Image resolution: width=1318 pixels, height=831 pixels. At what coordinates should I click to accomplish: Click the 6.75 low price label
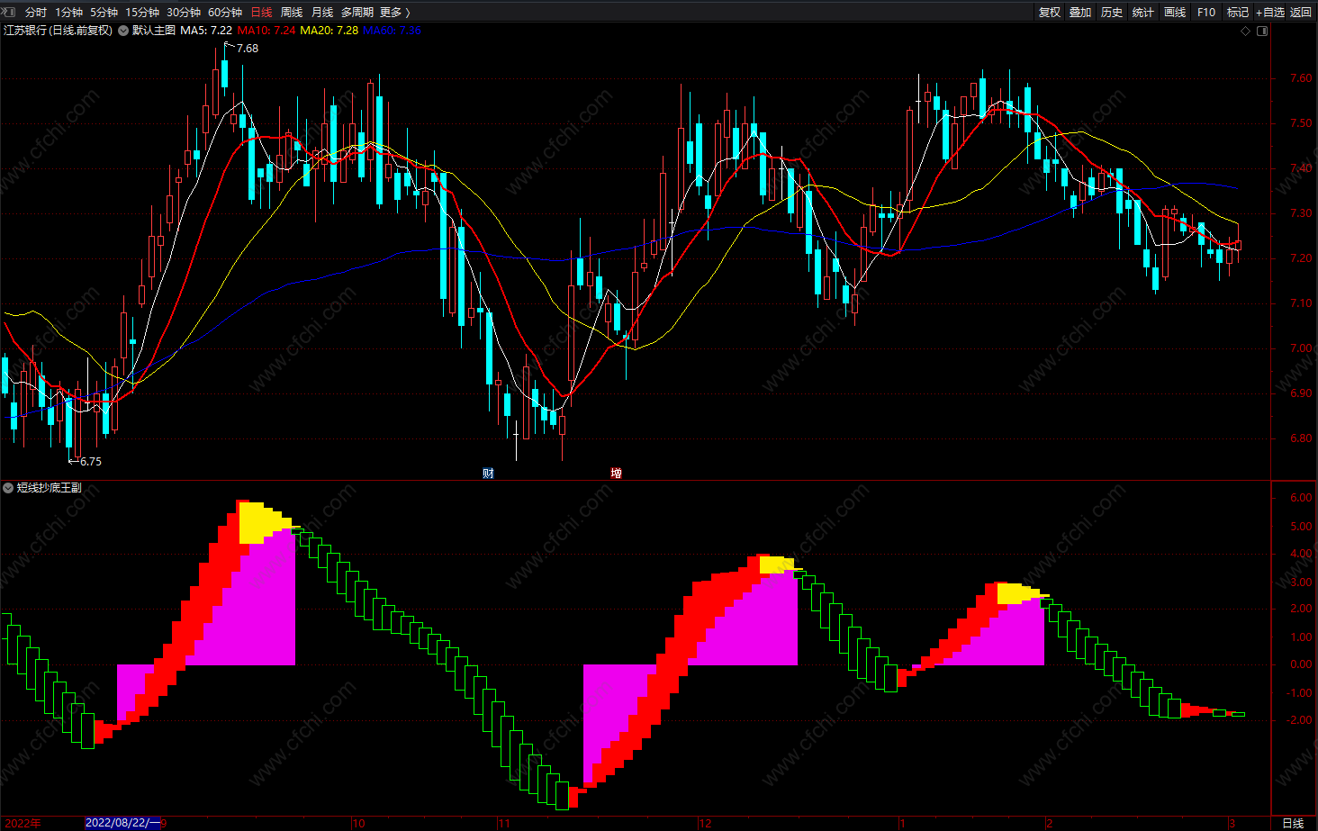[90, 462]
